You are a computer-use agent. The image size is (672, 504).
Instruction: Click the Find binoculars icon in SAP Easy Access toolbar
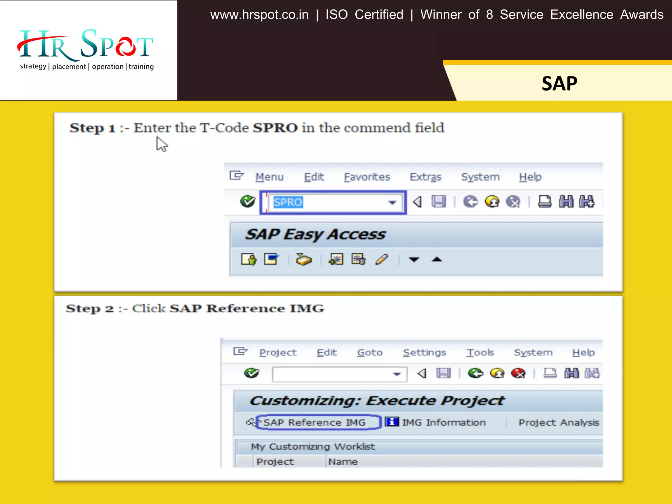pos(566,201)
